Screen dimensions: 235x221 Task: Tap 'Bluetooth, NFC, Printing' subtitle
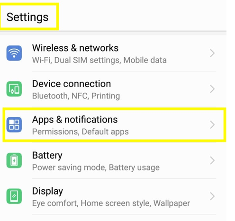(76, 96)
